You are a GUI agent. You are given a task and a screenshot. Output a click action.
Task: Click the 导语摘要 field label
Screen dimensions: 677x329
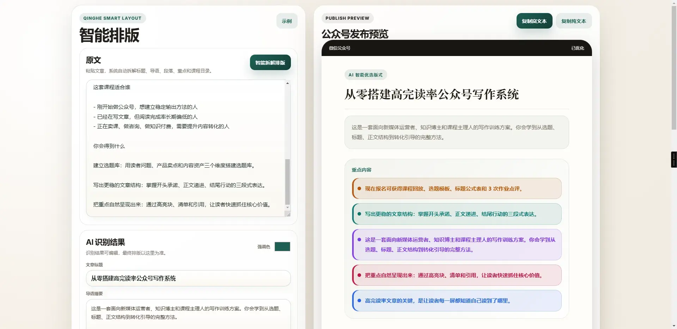pyautogui.click(x=94, y=294)
